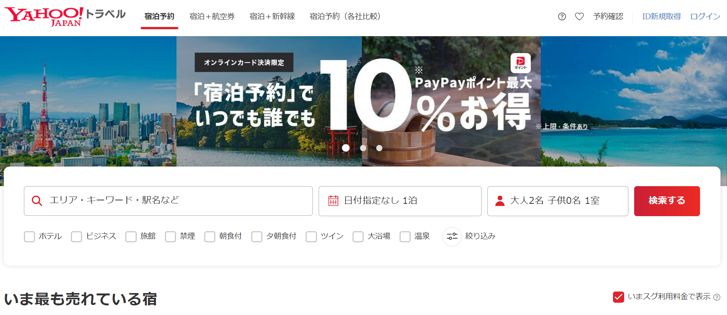Click help icon beside いまスグ利用料金で表示

click(x=717, y=297)
